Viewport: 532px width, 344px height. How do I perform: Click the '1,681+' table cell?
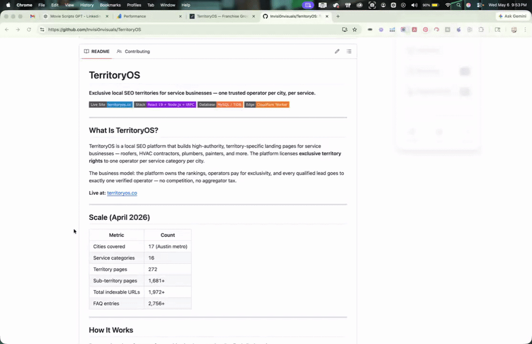pos(168,281)
